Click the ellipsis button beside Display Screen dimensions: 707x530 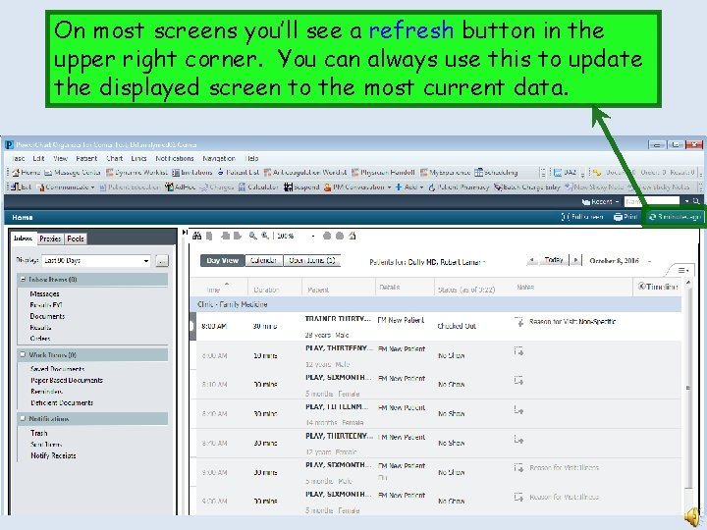[162, 261]
